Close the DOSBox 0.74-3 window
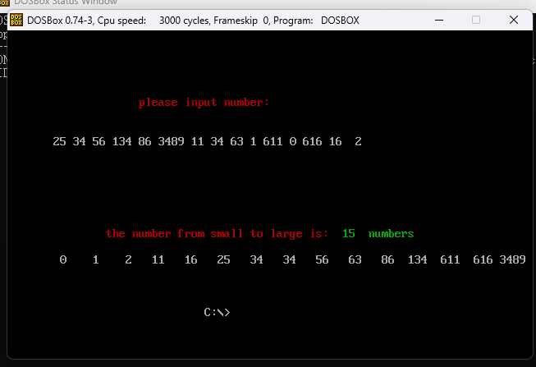Viewport: 536px width, 367px height. click(x=514, y=20)
